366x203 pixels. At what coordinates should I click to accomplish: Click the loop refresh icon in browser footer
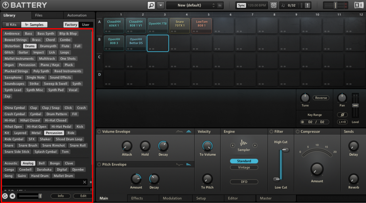(5, 196)
